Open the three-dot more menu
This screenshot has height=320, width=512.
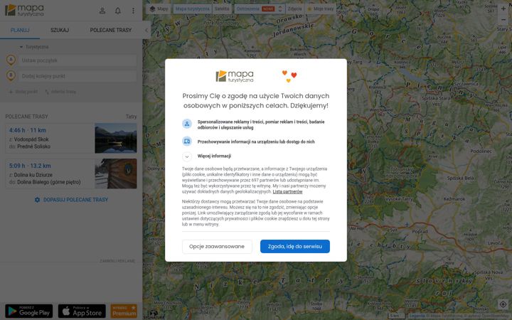tap(133, 11)
